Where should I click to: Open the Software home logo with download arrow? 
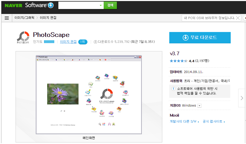[x=39, y=5]
